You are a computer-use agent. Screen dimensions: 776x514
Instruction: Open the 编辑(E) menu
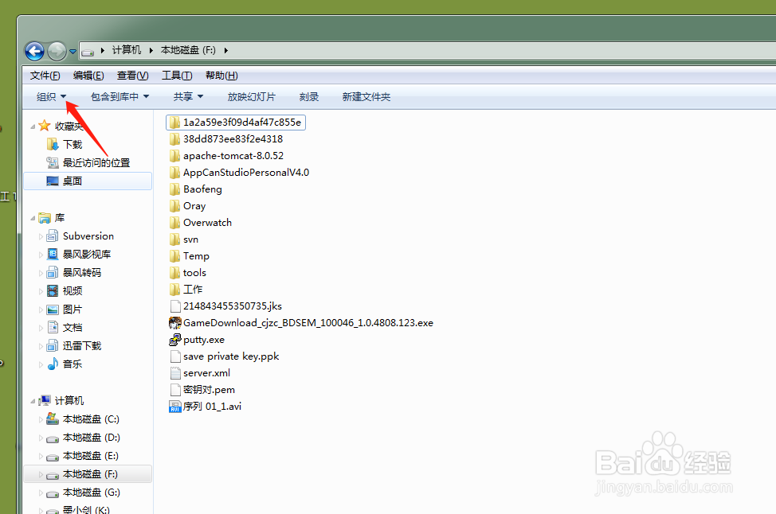point(88,76)
